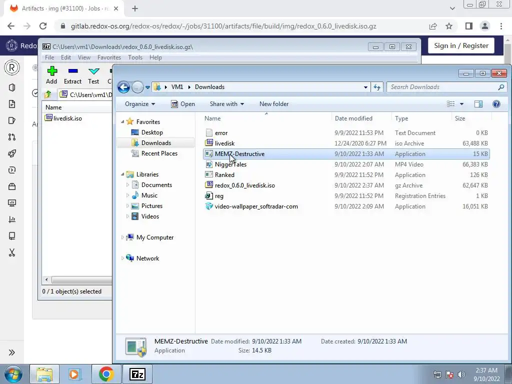The image size is (512, 384).
Task: Expand the Documents library
Action: [127, 185]
